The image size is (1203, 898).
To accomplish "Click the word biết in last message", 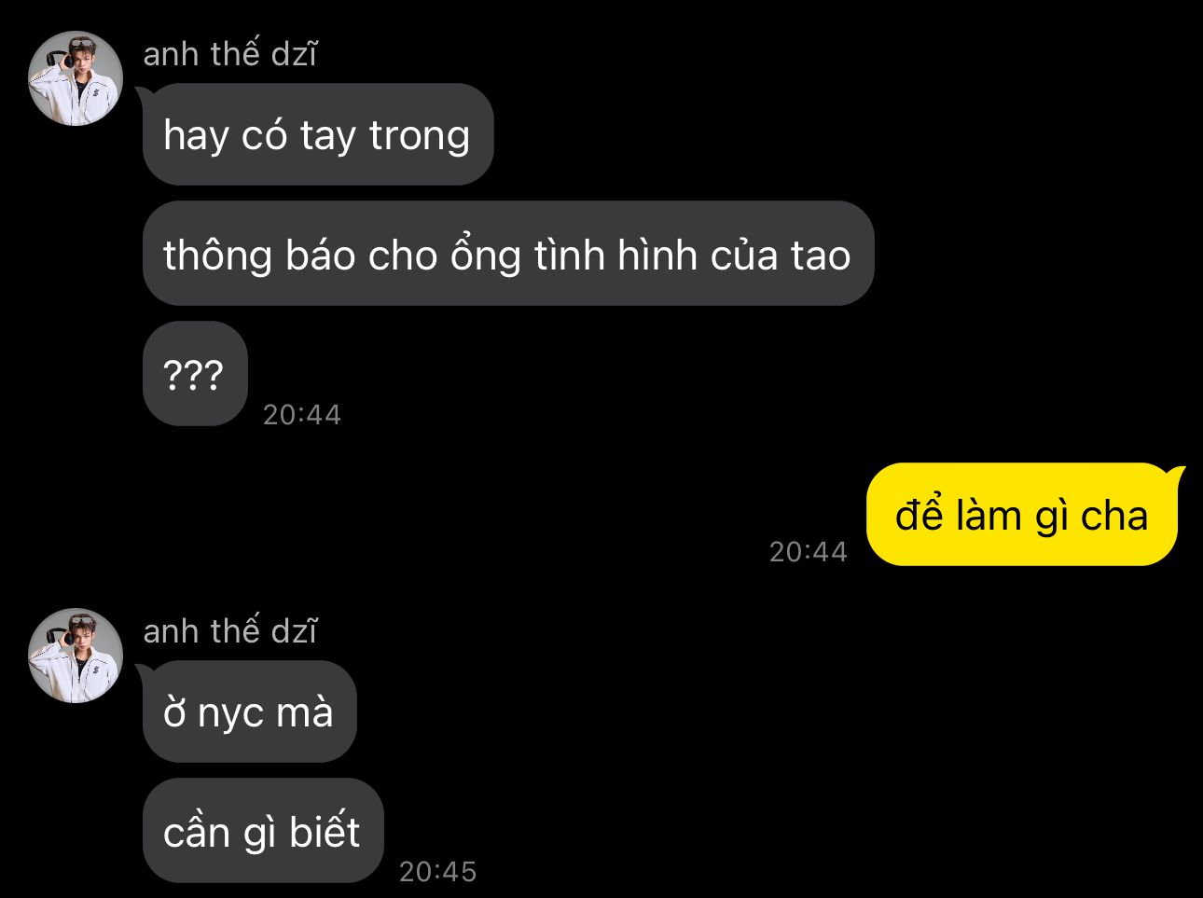I will (x=324, y=830).
